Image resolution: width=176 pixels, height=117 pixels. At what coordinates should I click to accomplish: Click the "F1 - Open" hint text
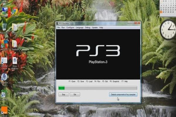72,81
